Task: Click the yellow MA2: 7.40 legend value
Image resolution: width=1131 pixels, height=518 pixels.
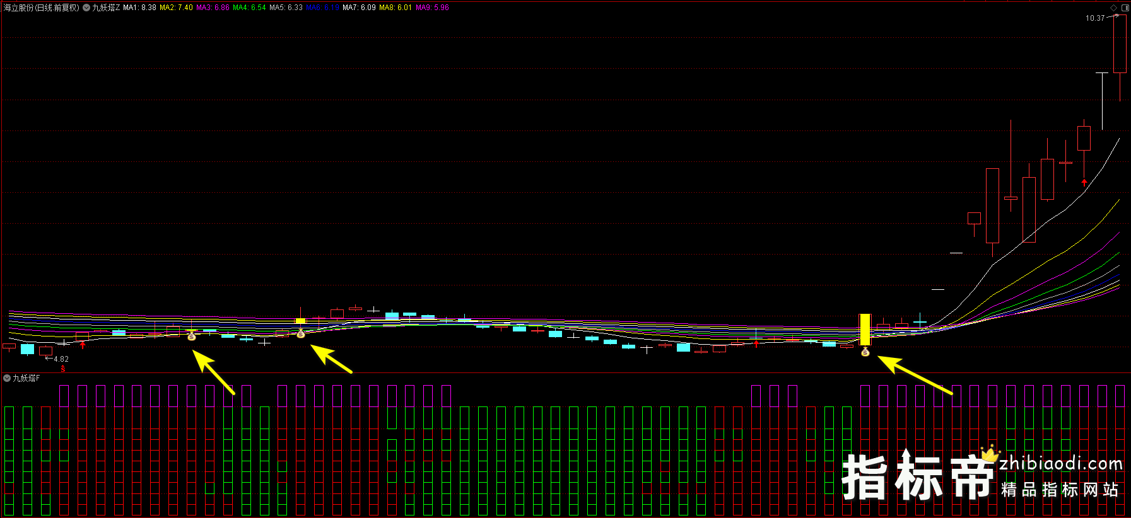Action: tap(176, 8)
